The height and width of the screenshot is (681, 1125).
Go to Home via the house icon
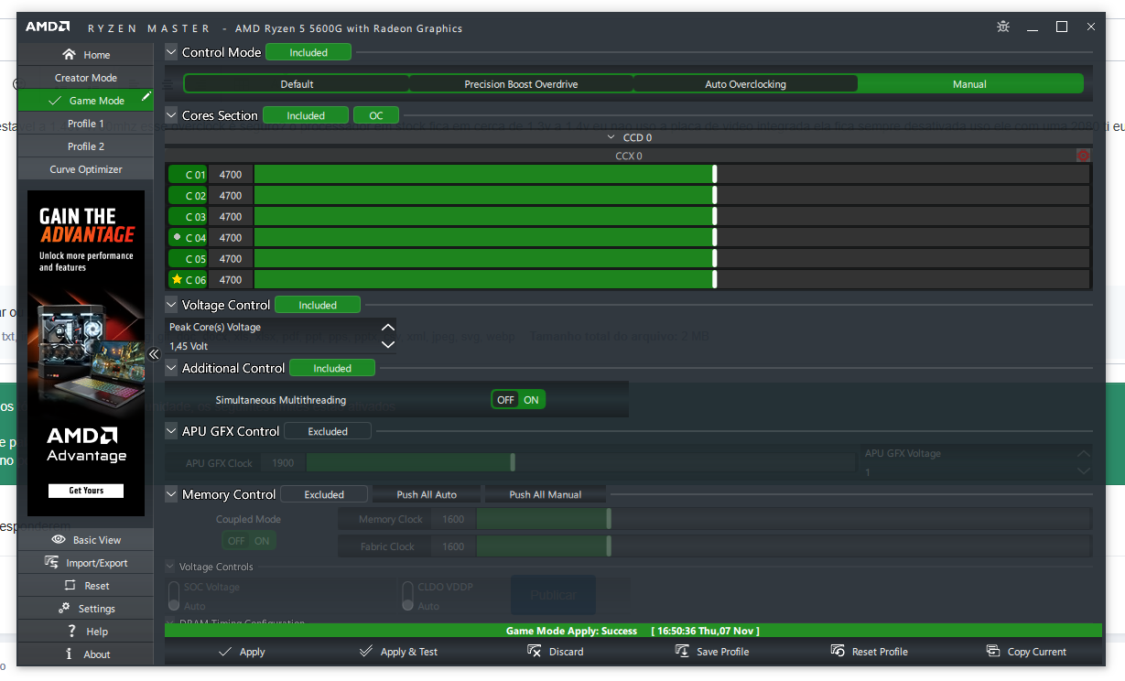(x=69, y=55)
